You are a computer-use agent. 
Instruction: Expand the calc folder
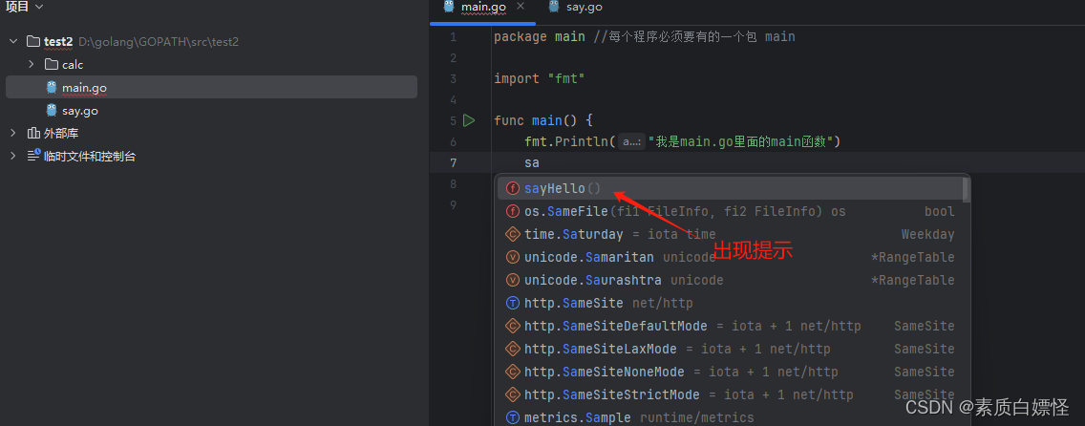[32, 64]
